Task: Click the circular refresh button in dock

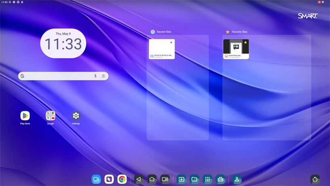Action: coord(315,179)
